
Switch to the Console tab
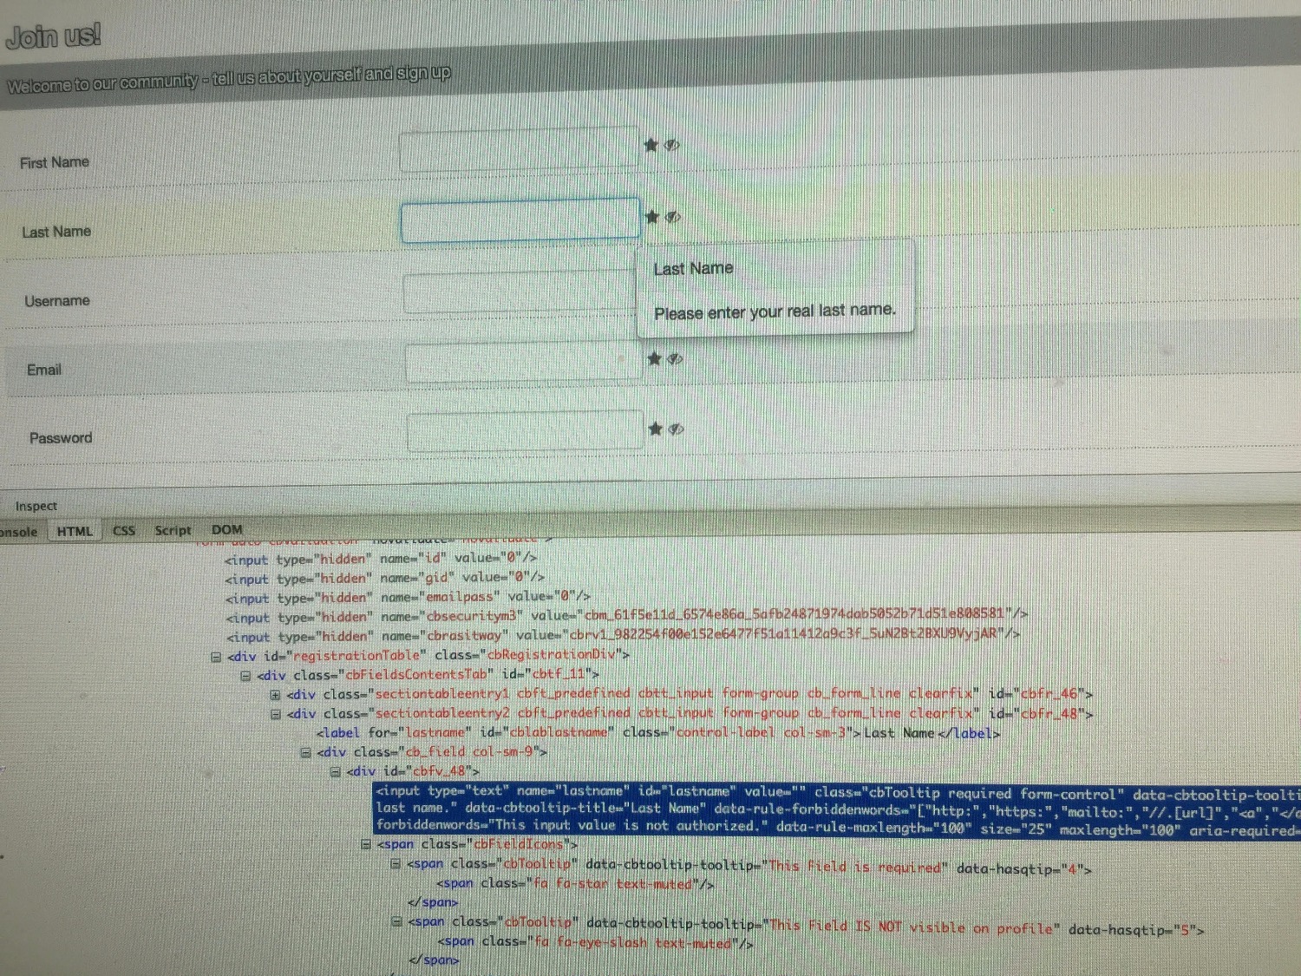pyautogui.click(x=18, y=532)
